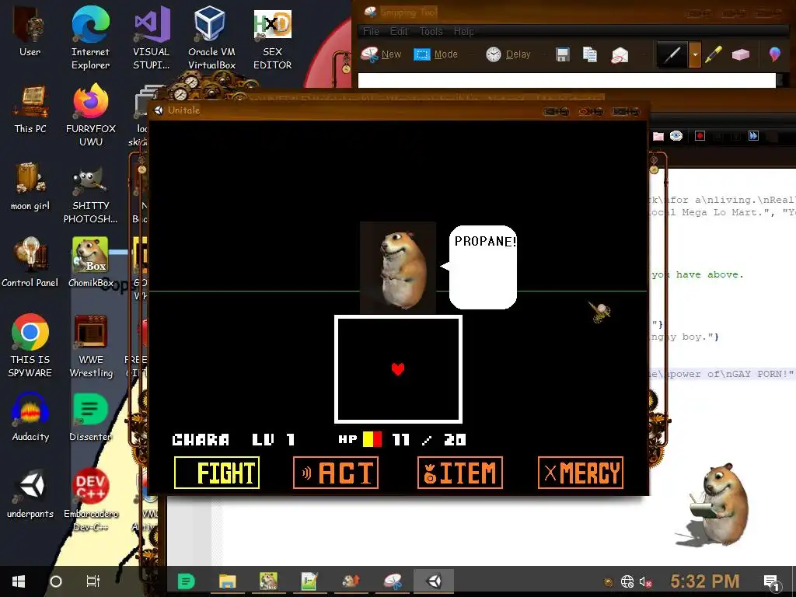Click the blue fast-forward icon in editor toolbar
This screenshot has width=796, height=597.
pyautogui.click(x=753, y=135)
